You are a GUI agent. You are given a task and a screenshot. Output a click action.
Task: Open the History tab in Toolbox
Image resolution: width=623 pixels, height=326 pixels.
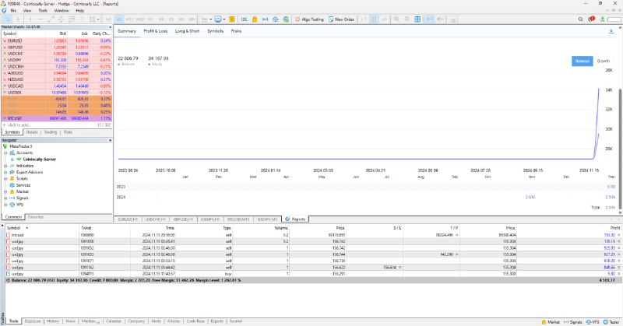point(53,321)
